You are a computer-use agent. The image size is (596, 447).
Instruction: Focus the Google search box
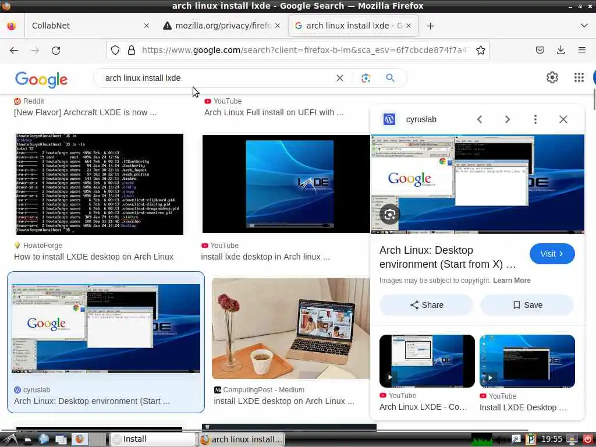pos(217,78)
